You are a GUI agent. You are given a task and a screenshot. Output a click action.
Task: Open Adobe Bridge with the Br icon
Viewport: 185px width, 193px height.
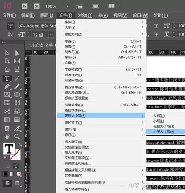tap(25, 6)
